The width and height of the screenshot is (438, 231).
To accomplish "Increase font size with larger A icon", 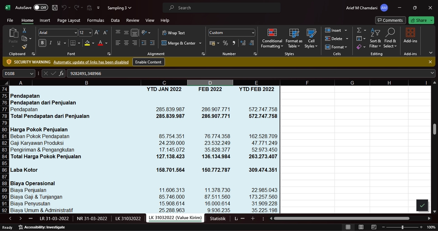I will click(x=97, y=32).
